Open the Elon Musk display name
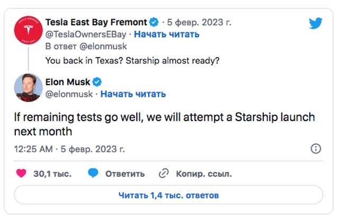Screen dimensions: 339x219 (x=72, y=82)
